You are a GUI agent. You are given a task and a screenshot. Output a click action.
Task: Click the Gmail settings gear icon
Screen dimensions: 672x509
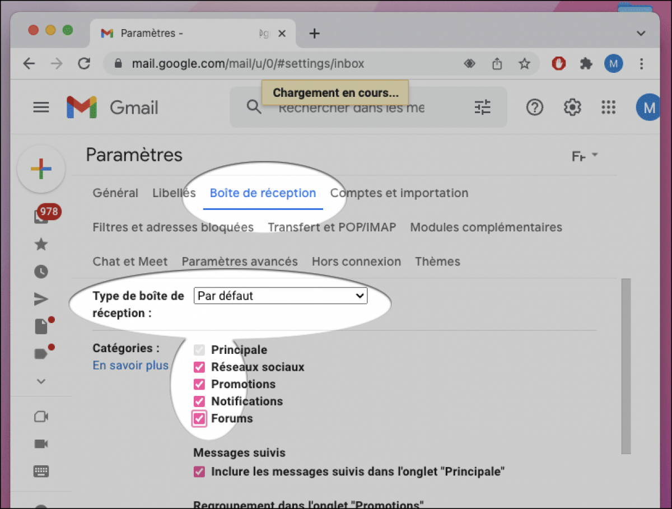pos(572,107)
